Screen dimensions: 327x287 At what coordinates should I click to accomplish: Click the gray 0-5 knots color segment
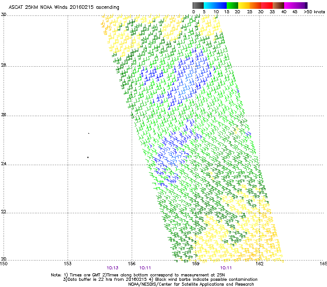coord(198,5)
